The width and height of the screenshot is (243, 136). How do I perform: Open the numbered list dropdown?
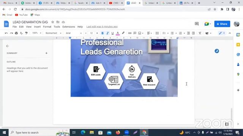pos(182,33)
